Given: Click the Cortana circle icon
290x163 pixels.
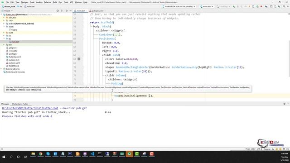Looking at the screenshot, I should [18, 157].
